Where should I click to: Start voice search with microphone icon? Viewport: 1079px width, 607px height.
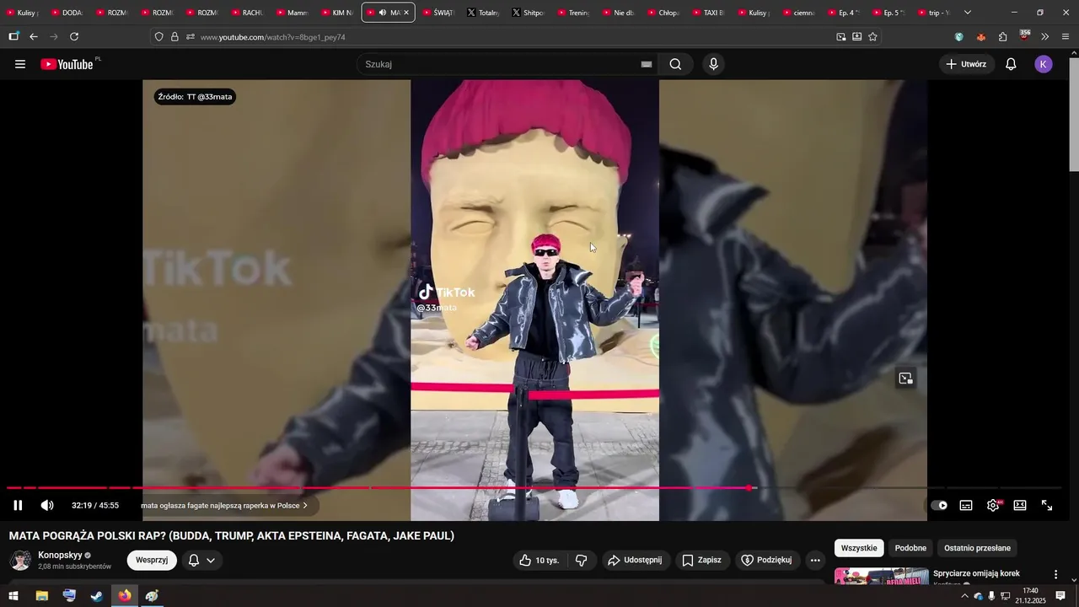click(714, 64)
